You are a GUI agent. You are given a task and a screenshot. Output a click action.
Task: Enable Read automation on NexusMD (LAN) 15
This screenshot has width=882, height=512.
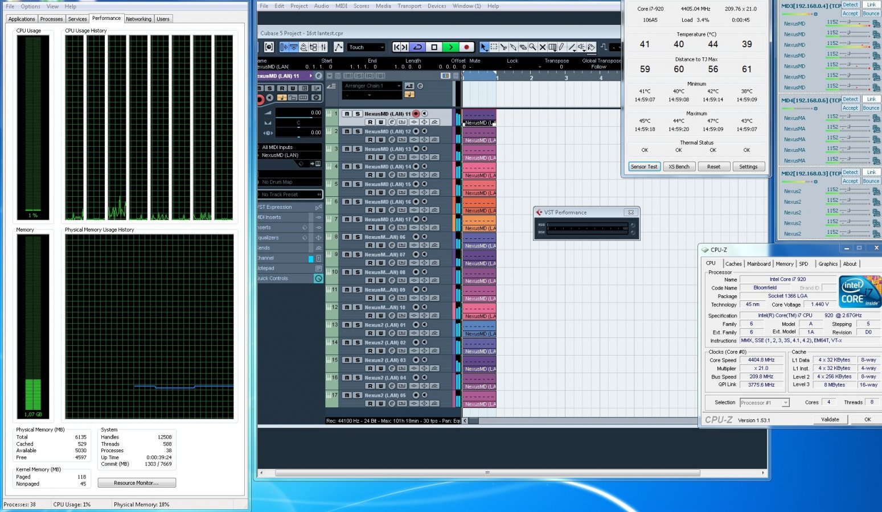pos(370,193)
